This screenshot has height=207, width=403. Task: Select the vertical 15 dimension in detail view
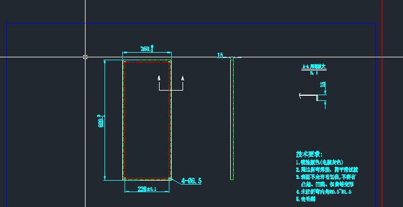(x=323, y=84)
